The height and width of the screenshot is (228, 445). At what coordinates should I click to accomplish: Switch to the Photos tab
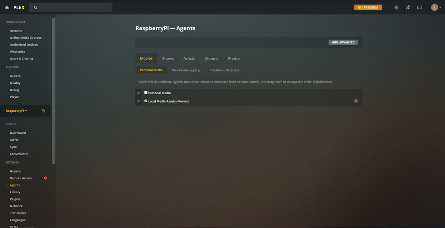pos(234,59)
